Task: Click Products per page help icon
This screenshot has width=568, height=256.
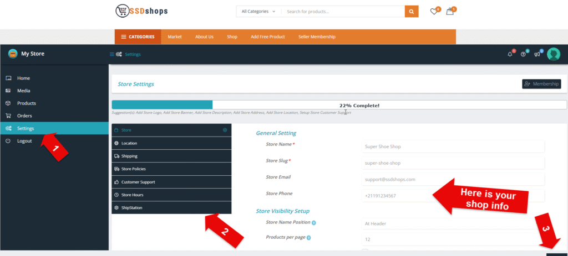Action: click(x=308, y=238)
